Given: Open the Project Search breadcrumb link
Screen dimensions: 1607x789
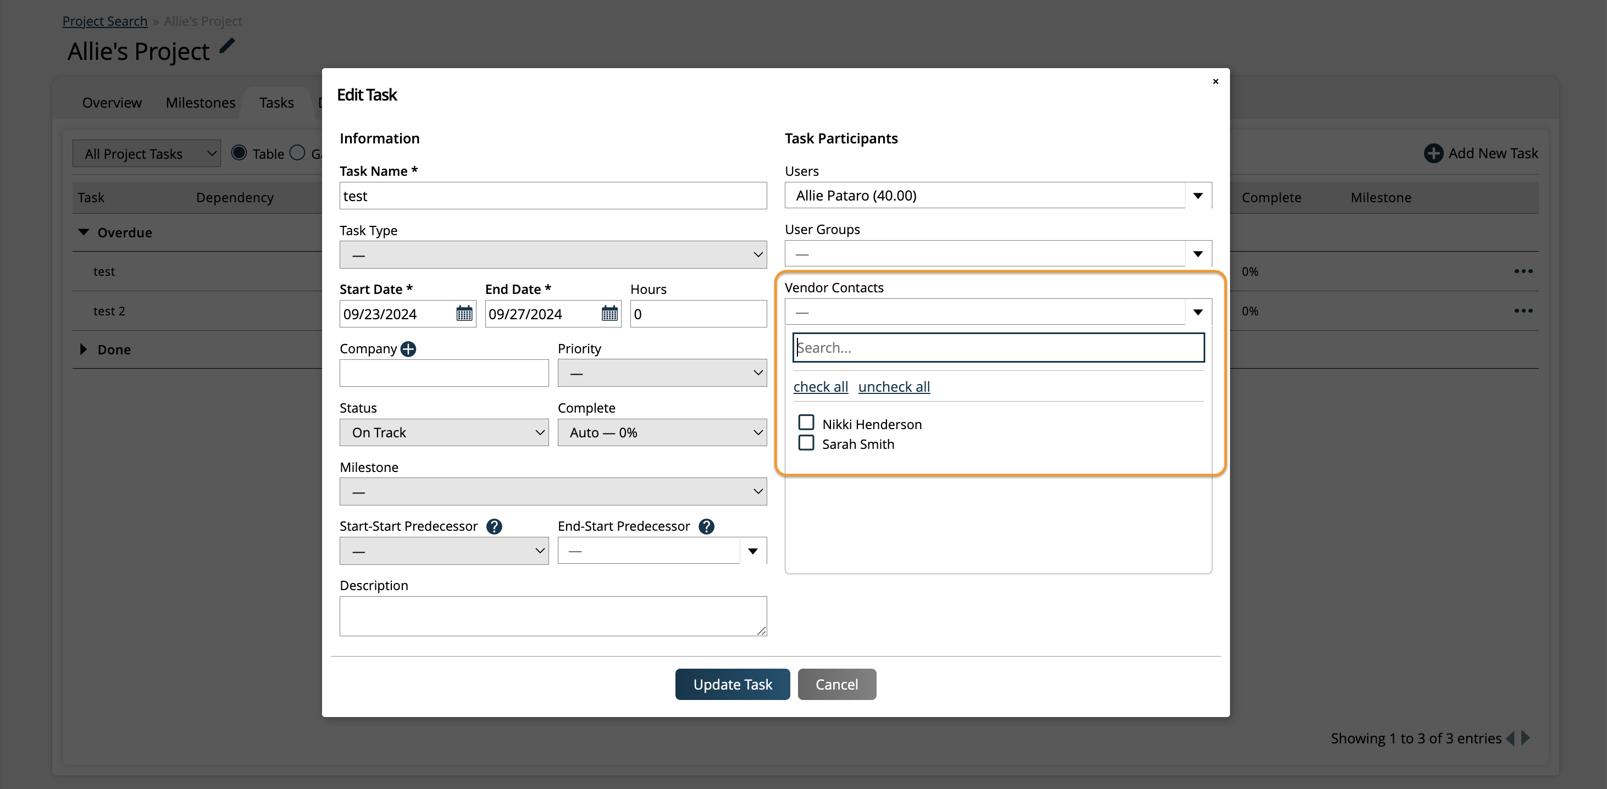Looking at the screenshot, I should (105, 21).
